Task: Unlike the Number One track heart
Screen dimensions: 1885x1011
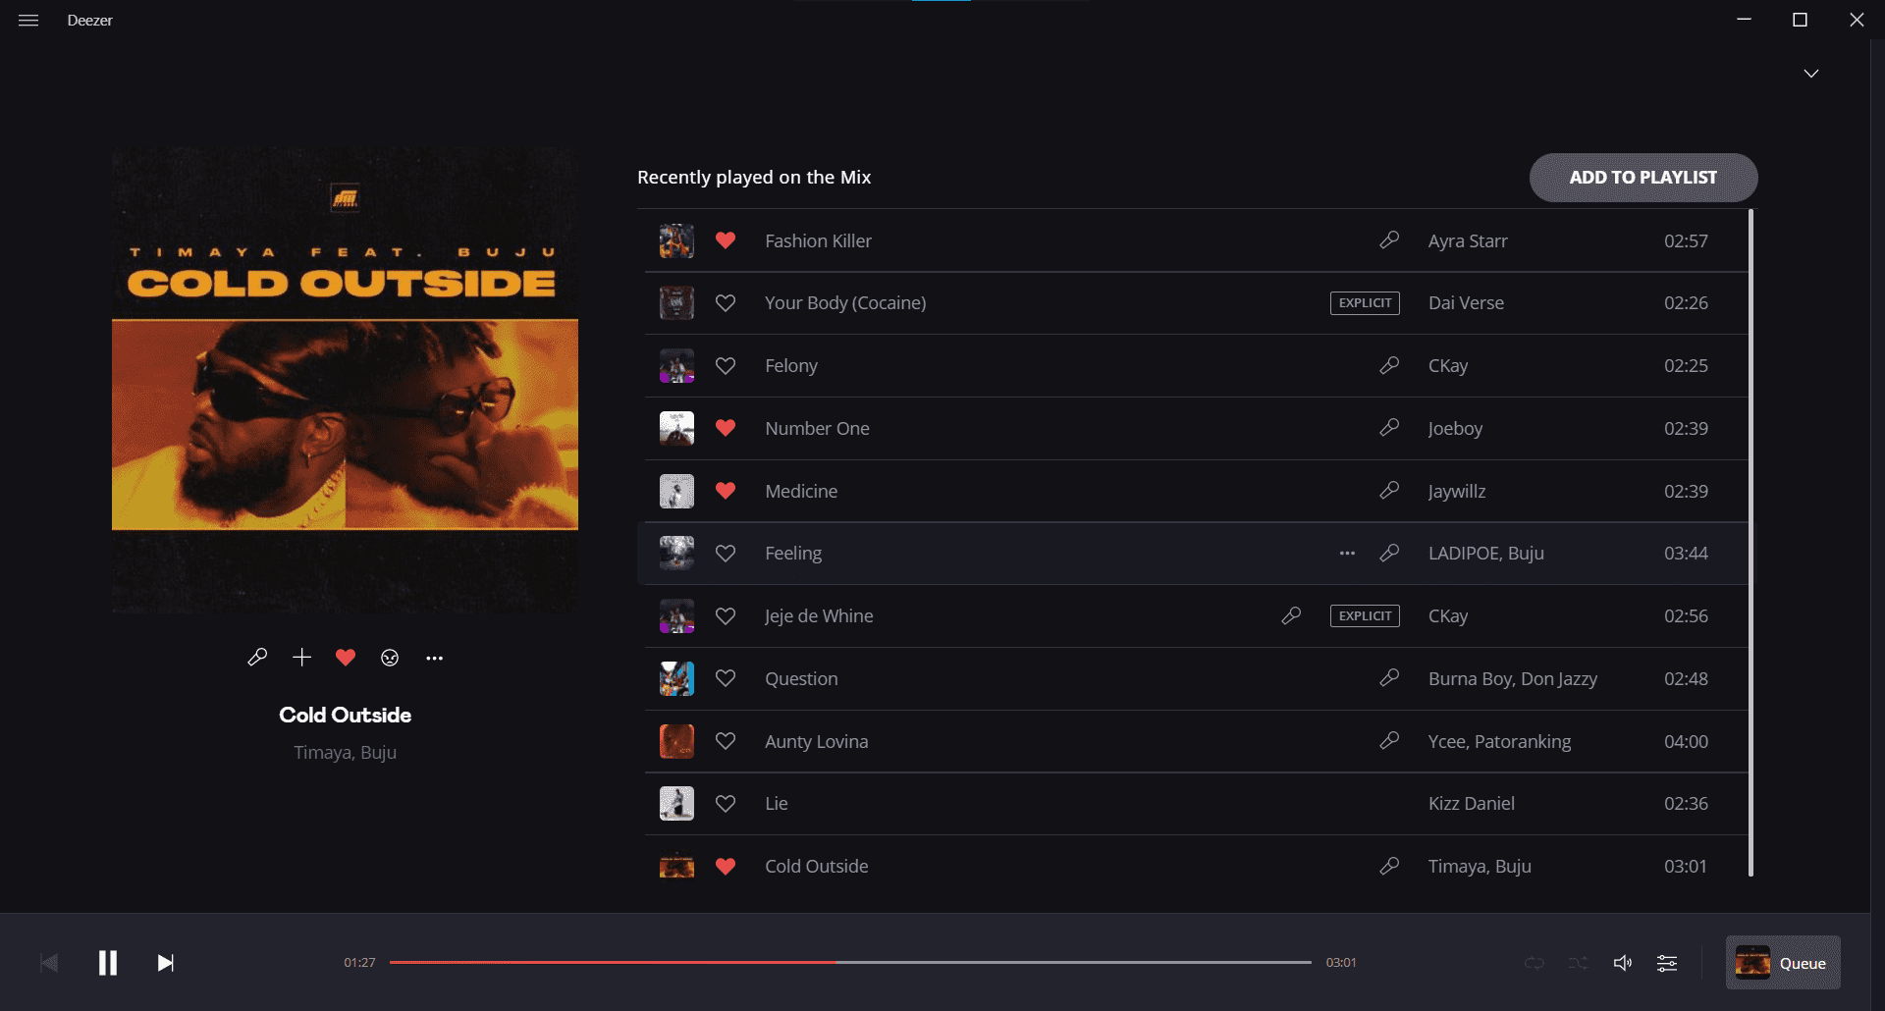Action: (726, 428)
